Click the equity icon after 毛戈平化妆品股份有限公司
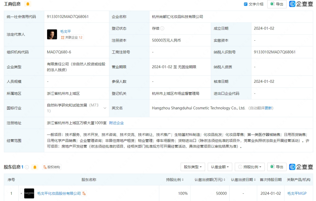 point(84,193)
